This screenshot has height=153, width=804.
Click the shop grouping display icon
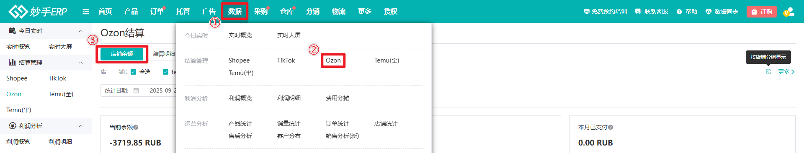tap(768, 72)
